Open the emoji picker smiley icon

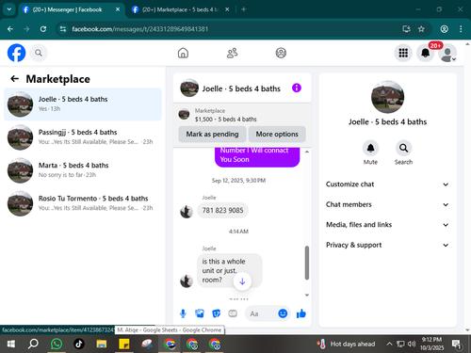pos(283,313)
